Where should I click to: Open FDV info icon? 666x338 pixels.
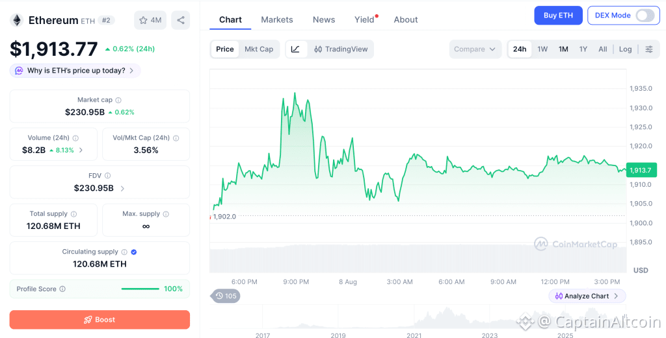108,176
